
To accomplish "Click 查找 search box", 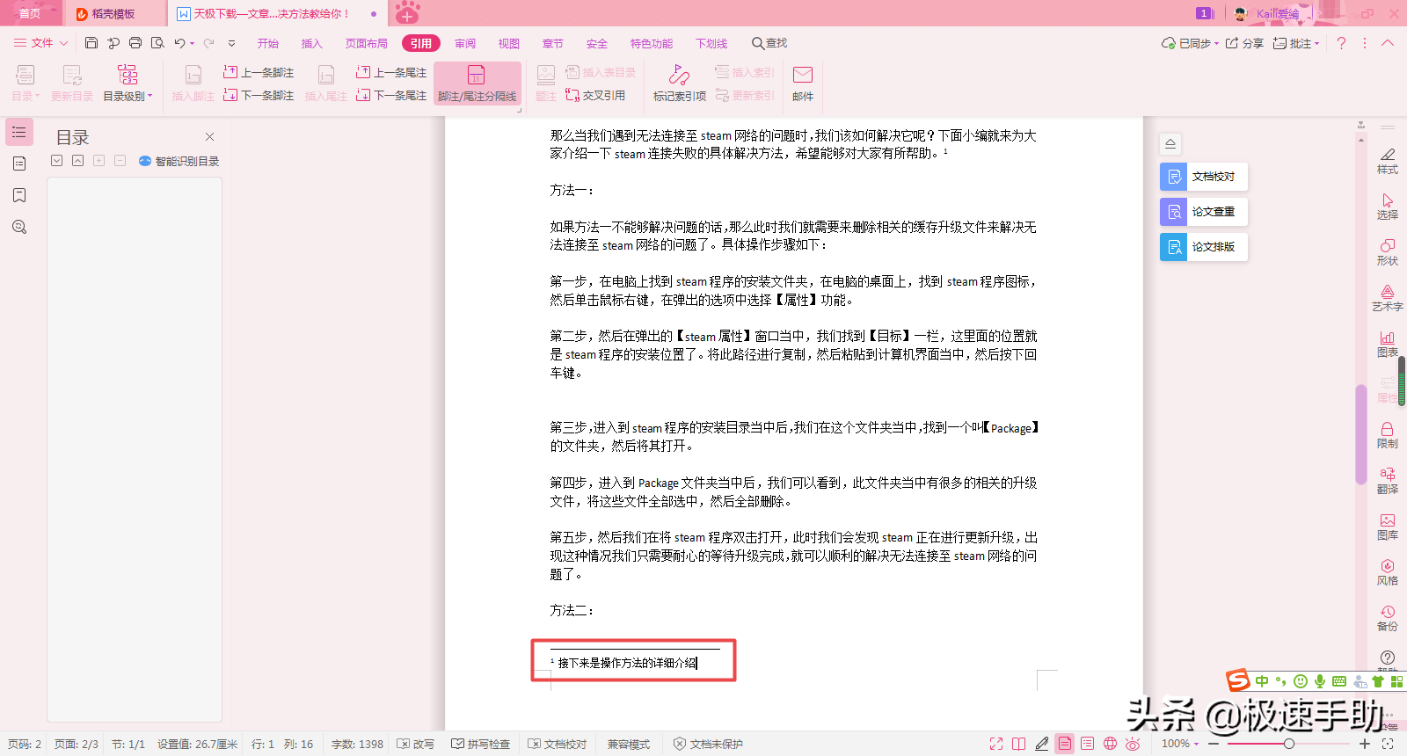I will 769,43.
